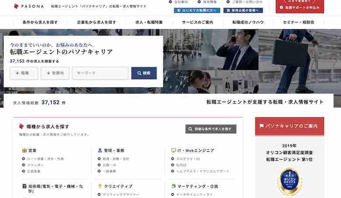Click the クリエイティブ lightbulb icon
Screen dimensions: 341x198
pyautogui.click(x=100, y=186)
